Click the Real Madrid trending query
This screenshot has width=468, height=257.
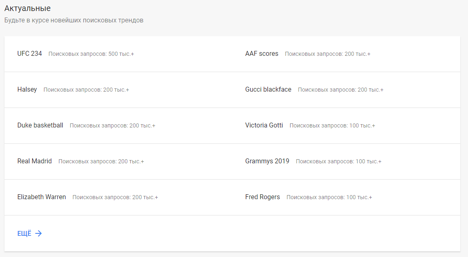[x=35, y=161]
